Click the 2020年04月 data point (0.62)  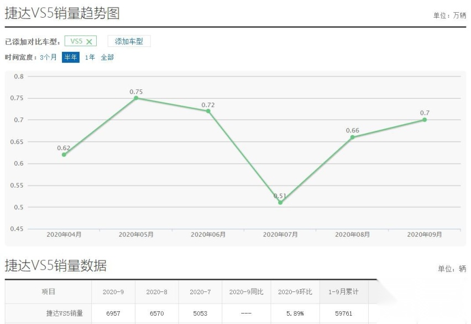point(64,155)
